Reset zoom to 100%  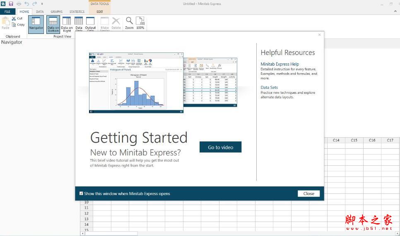click(x=140, y=23)
